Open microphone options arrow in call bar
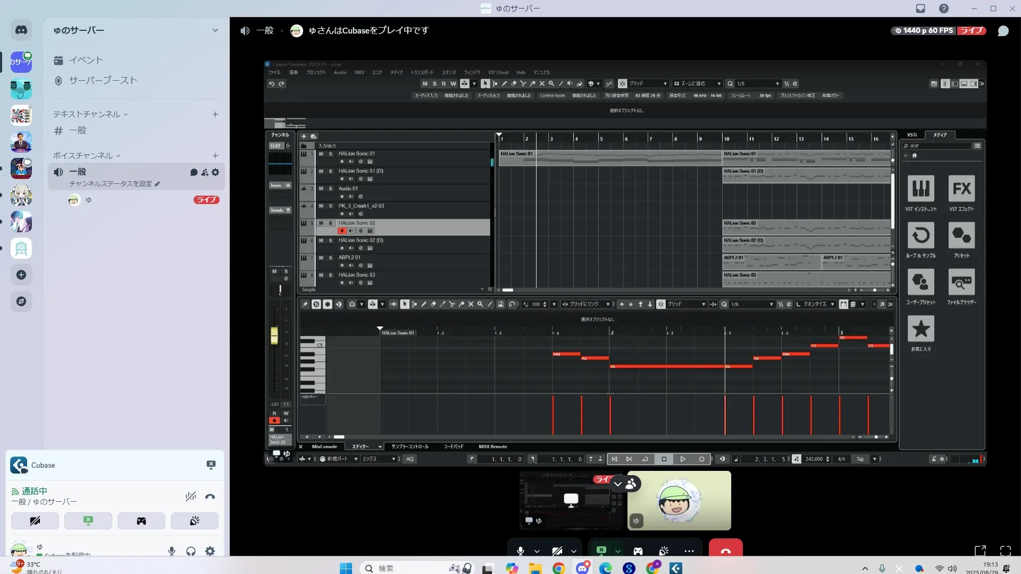 click(x=537, y=551)
